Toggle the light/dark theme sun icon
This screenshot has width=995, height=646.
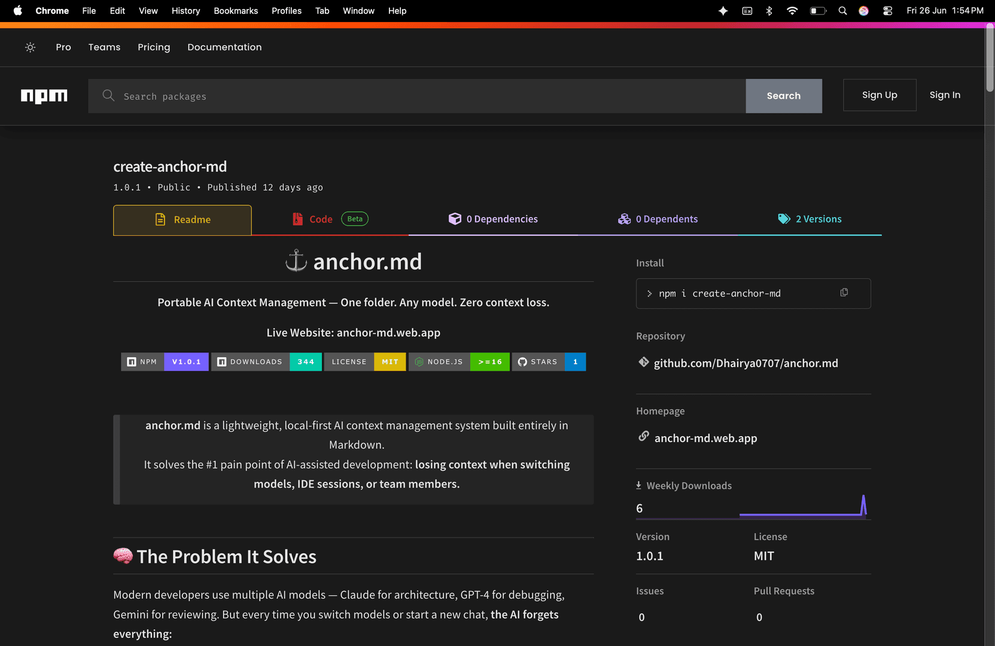[31, 47]
